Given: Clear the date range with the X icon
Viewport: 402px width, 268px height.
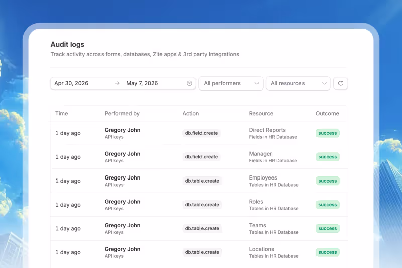Looking at the screenshot, I should 189,83.
